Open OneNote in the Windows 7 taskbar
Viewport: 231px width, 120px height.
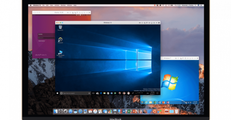tap(168, 102)
